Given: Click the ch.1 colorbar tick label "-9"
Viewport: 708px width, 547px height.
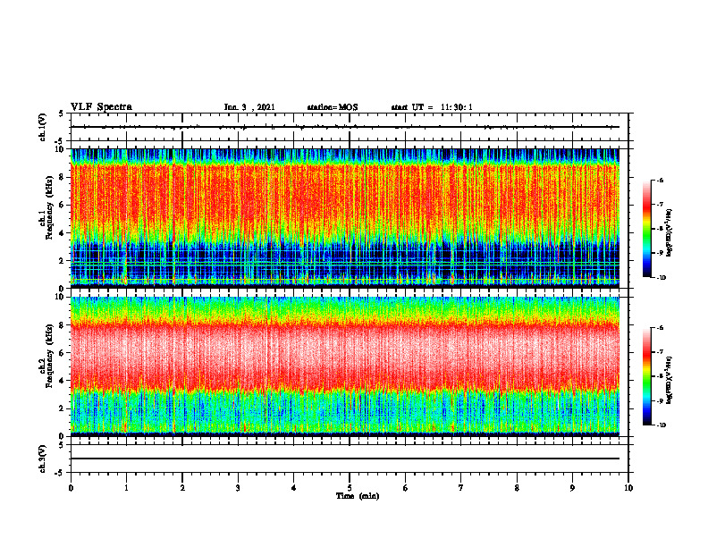Looking at the screenshot, I should 660,253.
